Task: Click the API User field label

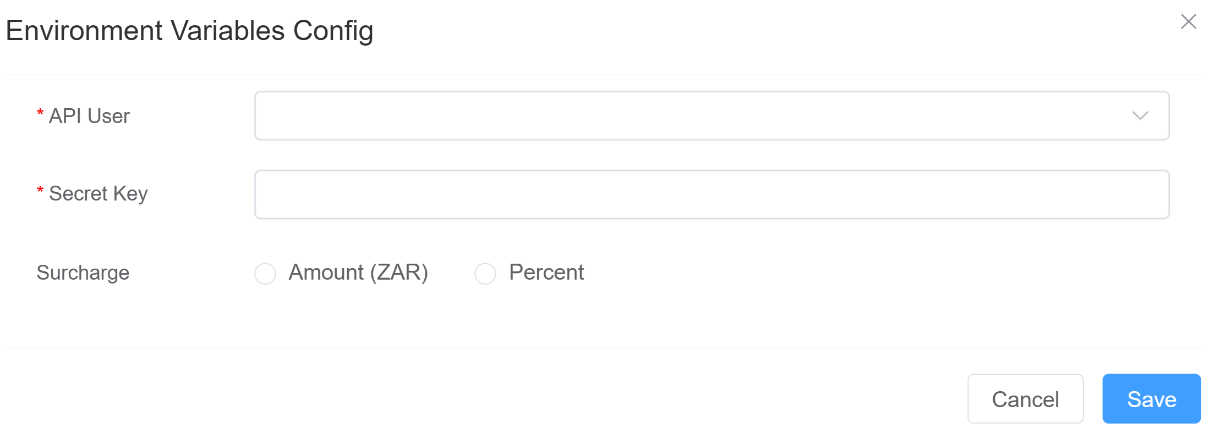Action: point(89,116)
